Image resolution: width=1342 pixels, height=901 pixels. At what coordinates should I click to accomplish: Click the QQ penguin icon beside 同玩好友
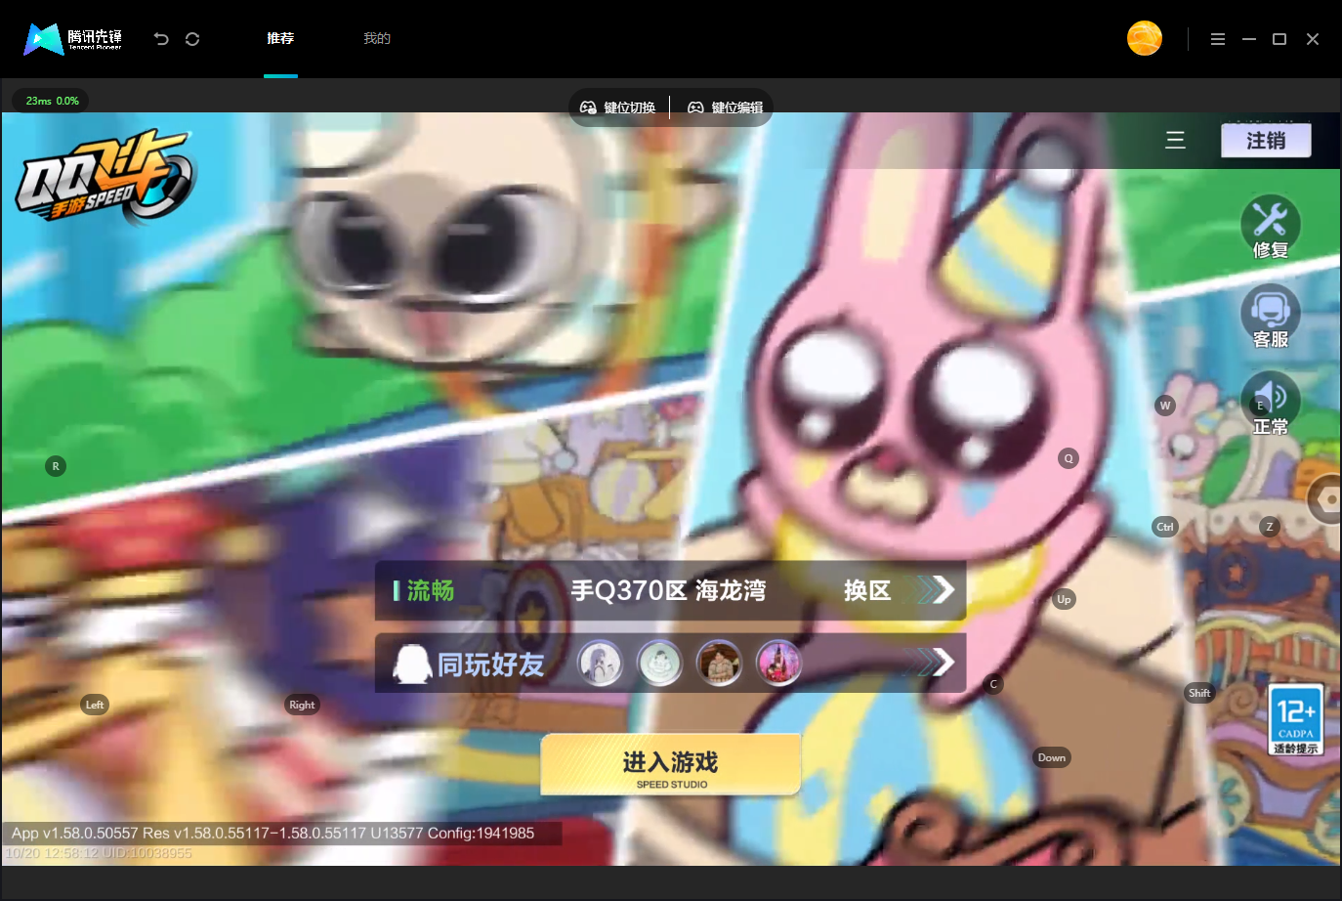tap(412, 664)
